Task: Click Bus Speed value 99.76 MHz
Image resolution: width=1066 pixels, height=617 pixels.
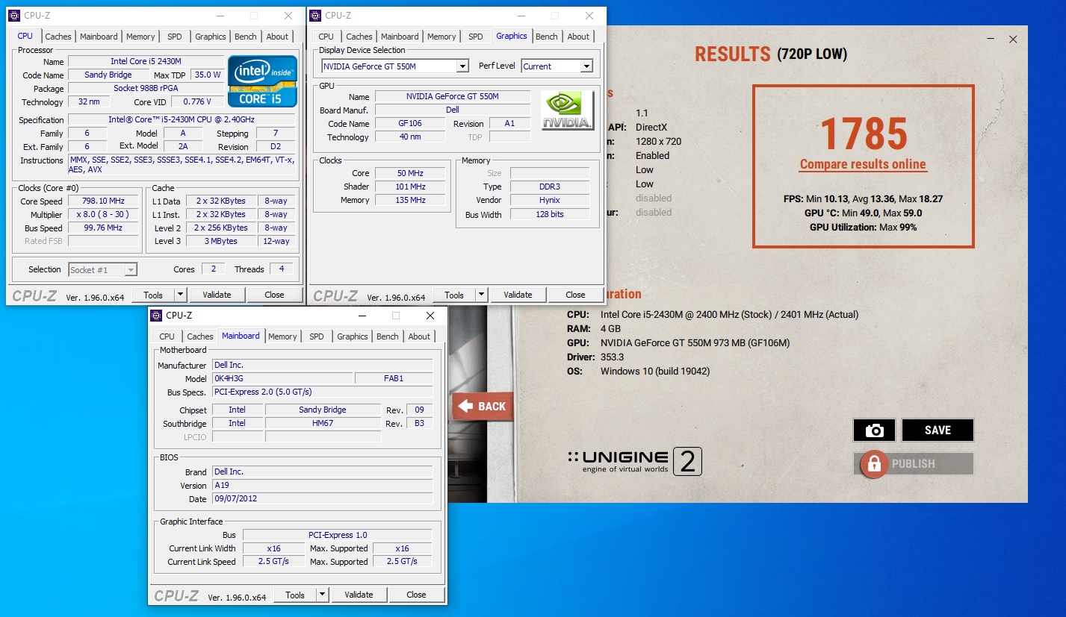Action: 104,228
